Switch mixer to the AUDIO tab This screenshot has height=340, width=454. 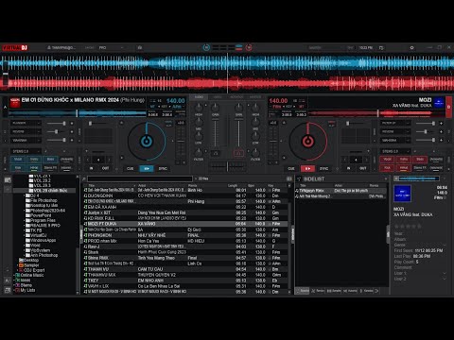pos(199,97)
